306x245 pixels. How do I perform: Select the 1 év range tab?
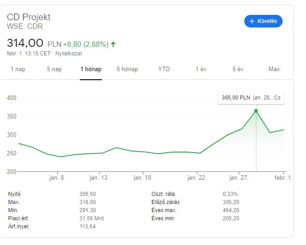(201, 69)
